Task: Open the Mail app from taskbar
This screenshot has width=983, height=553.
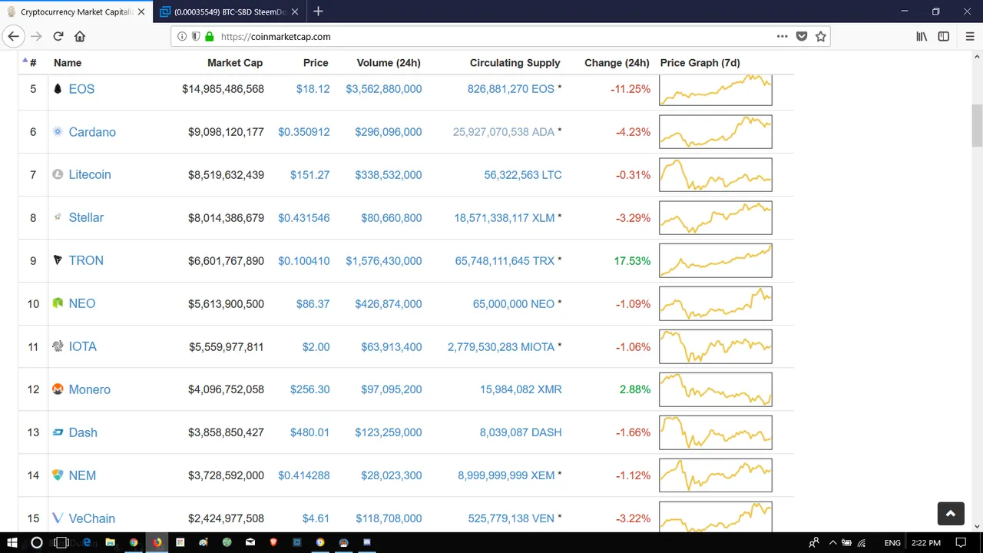Action: pyautogui.click(x=250, y=542)
